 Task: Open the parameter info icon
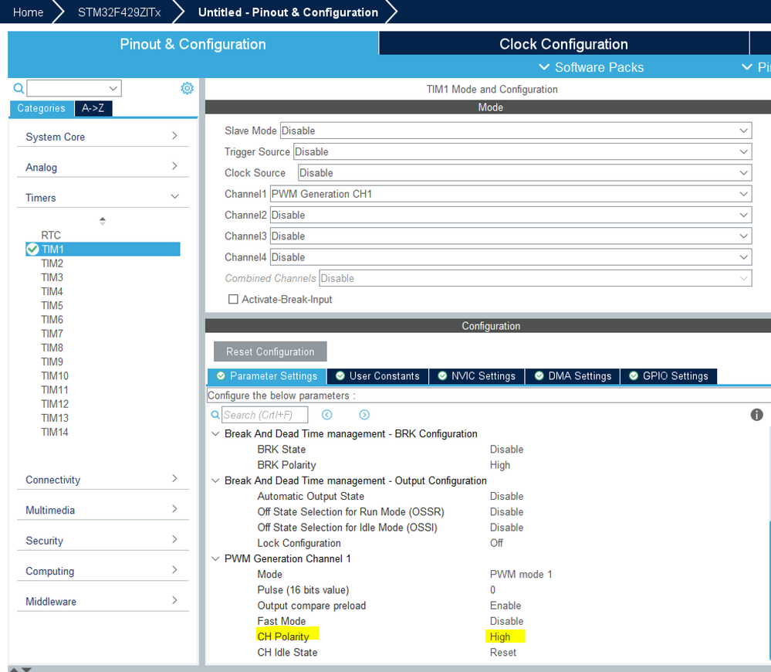(x=757, y=415)
